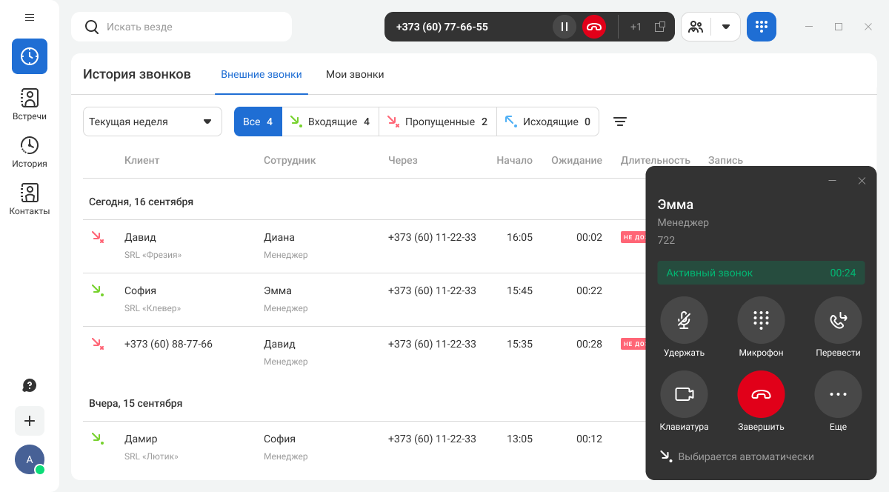Viewport: 889px width, 492px height.
Task: Toggle the Исходящие calls filter
Action: pos(547,122)
